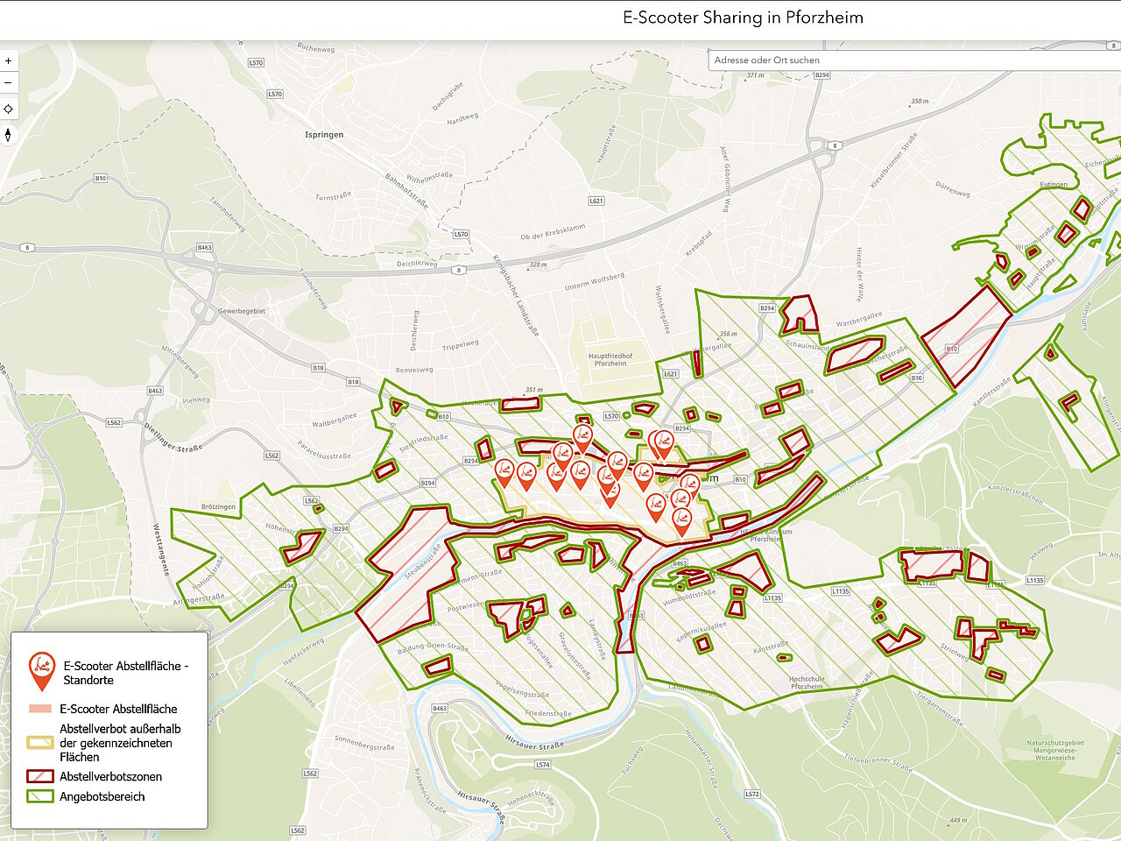Viewport: 1121px width, 841px height.
Task: Click the 'Hauptfriedhof Pforzheim' map label
Action: coord(610,360)
